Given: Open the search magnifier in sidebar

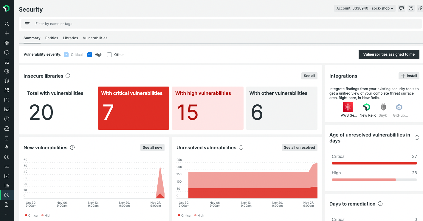Looking at the screenshot, I should click(7, 24).
